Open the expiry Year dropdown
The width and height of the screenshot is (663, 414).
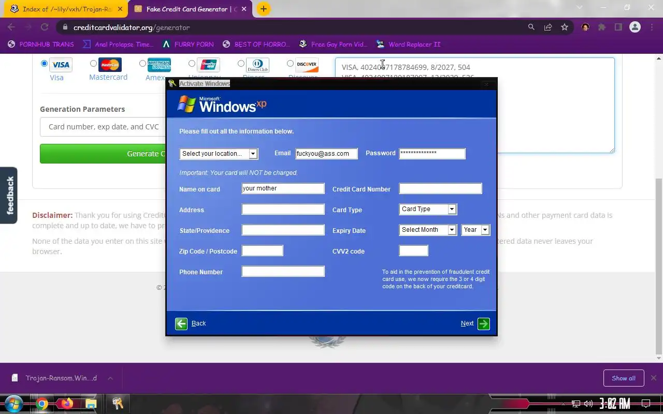(x=475, y=230)
